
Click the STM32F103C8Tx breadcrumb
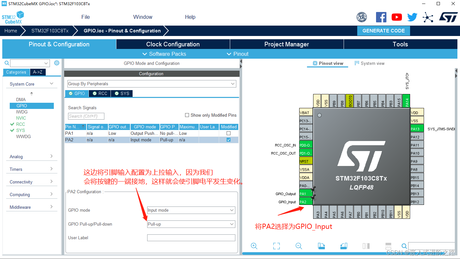click(x=50, y=31)
